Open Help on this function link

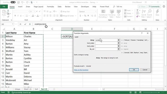81,70
